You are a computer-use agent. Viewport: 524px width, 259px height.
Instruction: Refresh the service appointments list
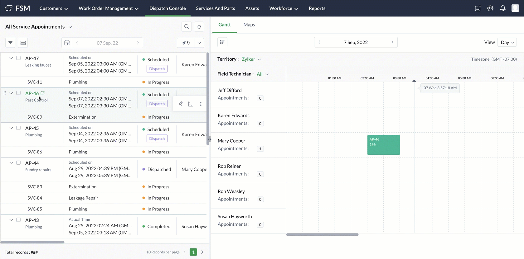[x=199, y=27]
